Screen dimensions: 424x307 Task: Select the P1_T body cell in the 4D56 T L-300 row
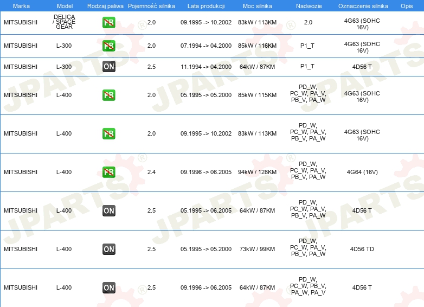point(307,67)
